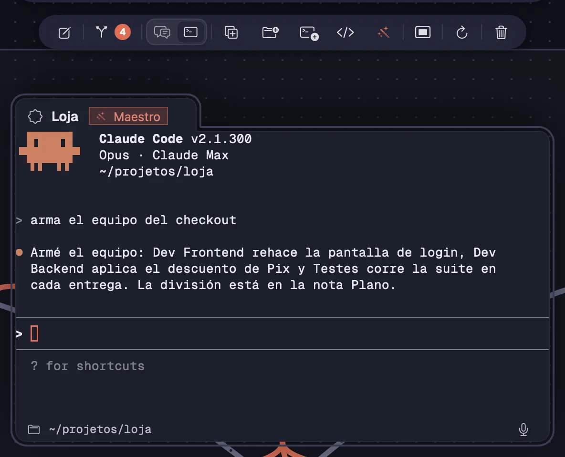Select the Loja tab title

click(65, 116)
